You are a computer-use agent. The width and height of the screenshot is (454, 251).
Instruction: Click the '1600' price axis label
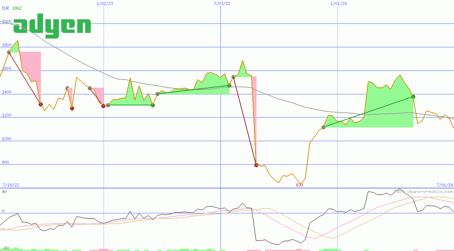pos(7,69)
